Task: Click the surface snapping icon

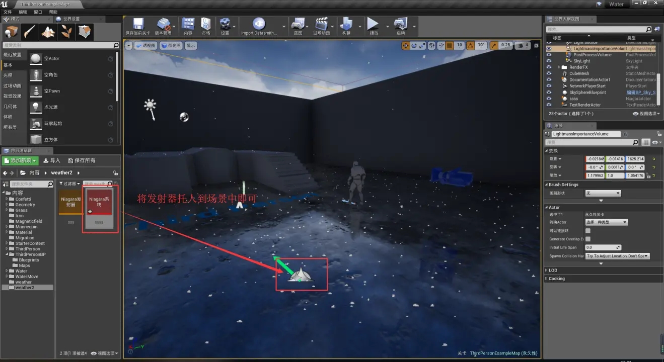Action: (441, 45)
